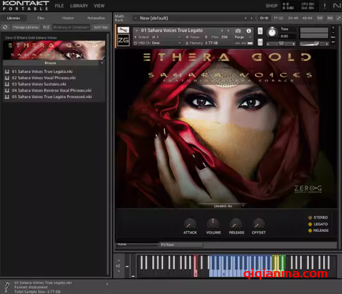The height and width of the screenshot is (294, 342).
Task: Click the Tune knob in instrument header
Action: (271, 32)
